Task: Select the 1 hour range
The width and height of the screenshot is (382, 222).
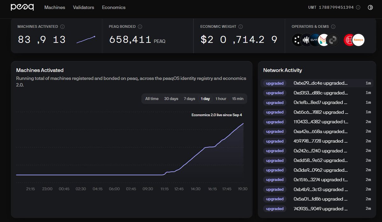Action: click(221, 99)
